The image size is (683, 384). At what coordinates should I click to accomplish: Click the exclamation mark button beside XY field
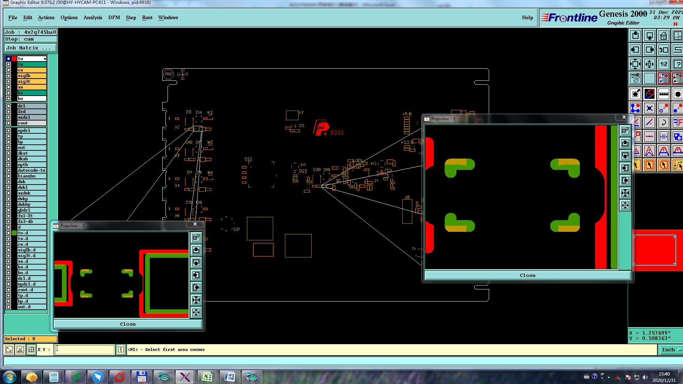click(x=121, y=350)
